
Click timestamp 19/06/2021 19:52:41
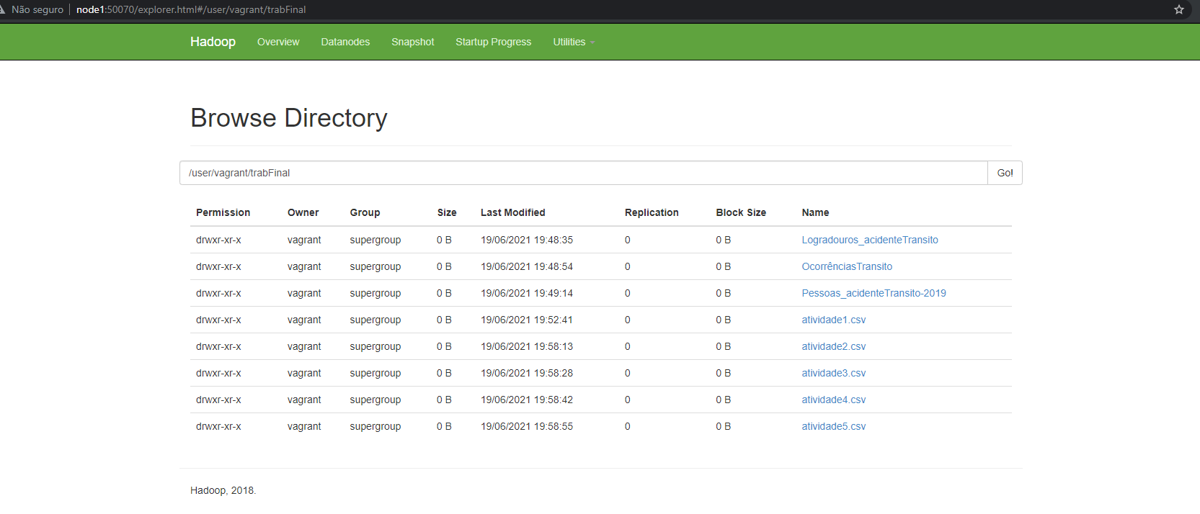click(527, 320)
